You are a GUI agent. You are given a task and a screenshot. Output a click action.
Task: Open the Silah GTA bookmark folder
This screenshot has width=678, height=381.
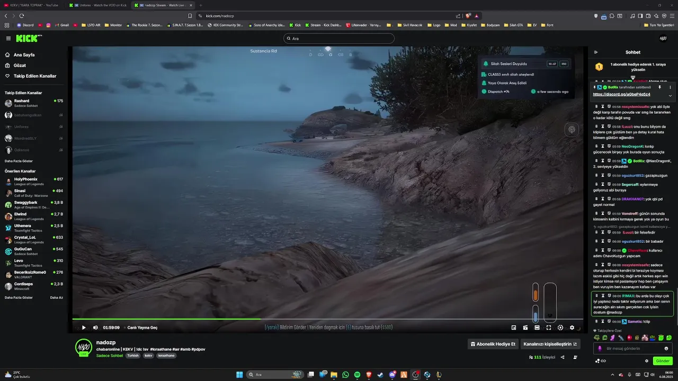click(513, 25)
